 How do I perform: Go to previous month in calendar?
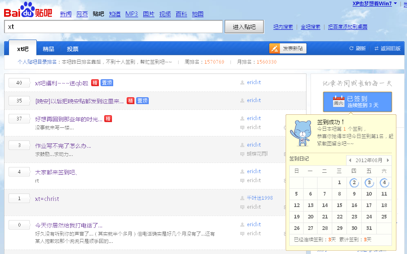click(350, 160)
